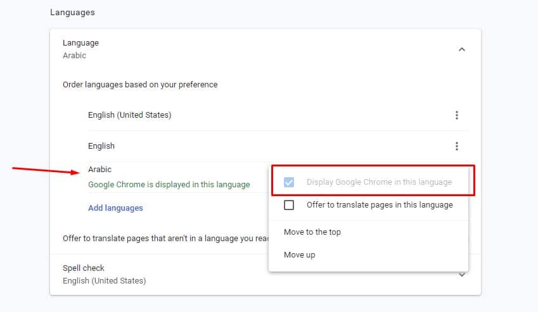538x312 pixels.
Task: Choose "Move up" from the context menu
Action: pos(299,255)
